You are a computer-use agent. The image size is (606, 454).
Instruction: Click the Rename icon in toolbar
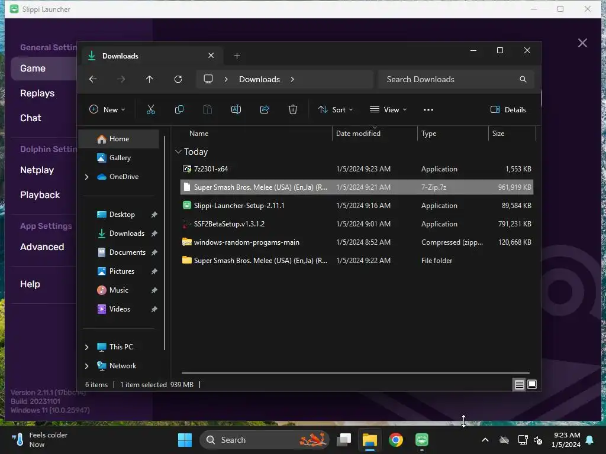[236, 109]
